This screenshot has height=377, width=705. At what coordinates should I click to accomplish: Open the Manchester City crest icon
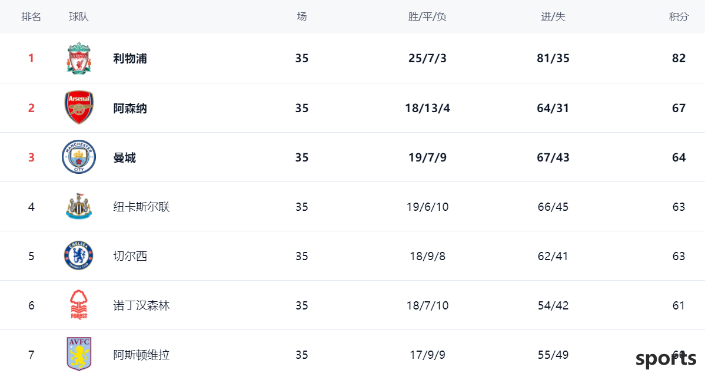tap(79, 157)
